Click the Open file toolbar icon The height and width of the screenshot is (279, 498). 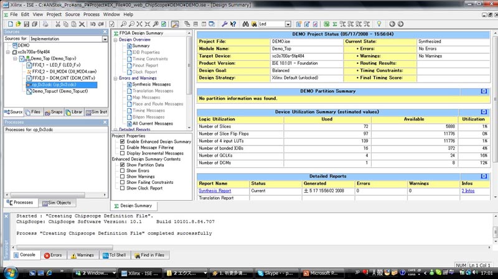[18, 24]
